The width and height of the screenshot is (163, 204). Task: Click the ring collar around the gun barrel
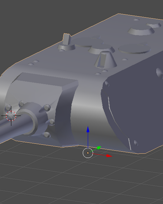coord(31,119)
